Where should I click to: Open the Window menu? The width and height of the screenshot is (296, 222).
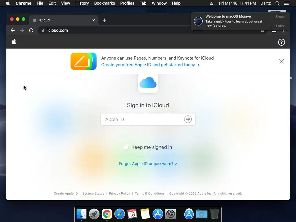[159, 3]
